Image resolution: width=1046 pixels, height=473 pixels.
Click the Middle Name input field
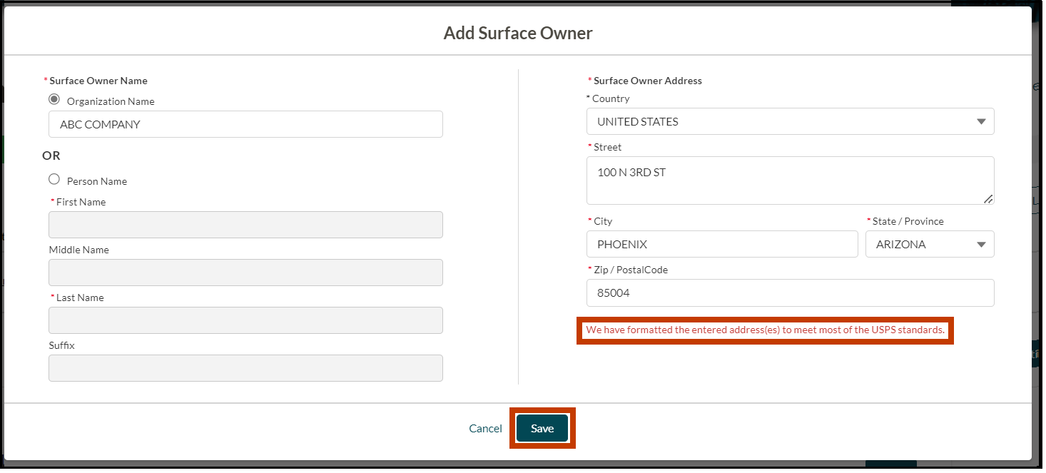(x=245, y=273)
